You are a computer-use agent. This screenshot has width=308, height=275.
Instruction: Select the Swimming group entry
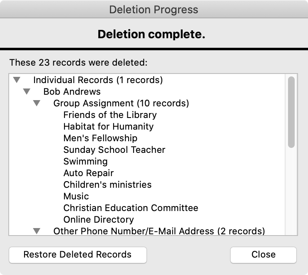point(85,161)
